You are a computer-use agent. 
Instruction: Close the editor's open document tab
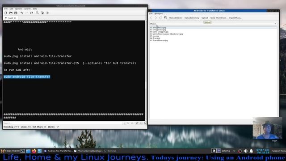(15, 18)
